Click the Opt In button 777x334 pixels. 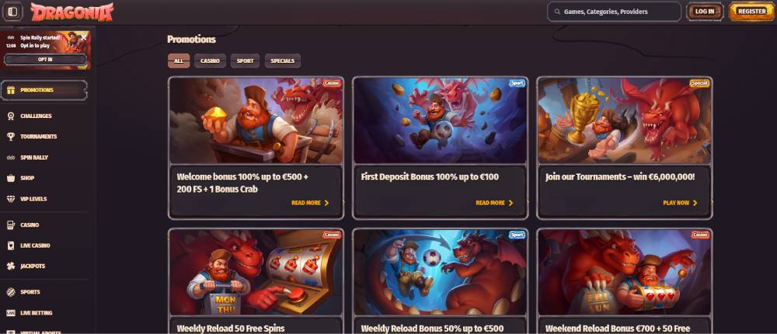(45, 60)
